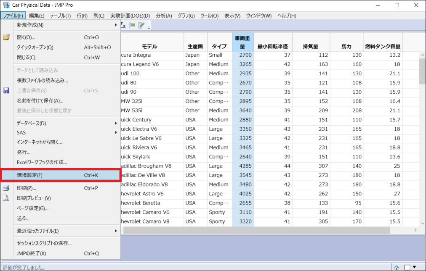Click the green arrow toolbar icon
The image size is (426, 271).
[132, 25]
